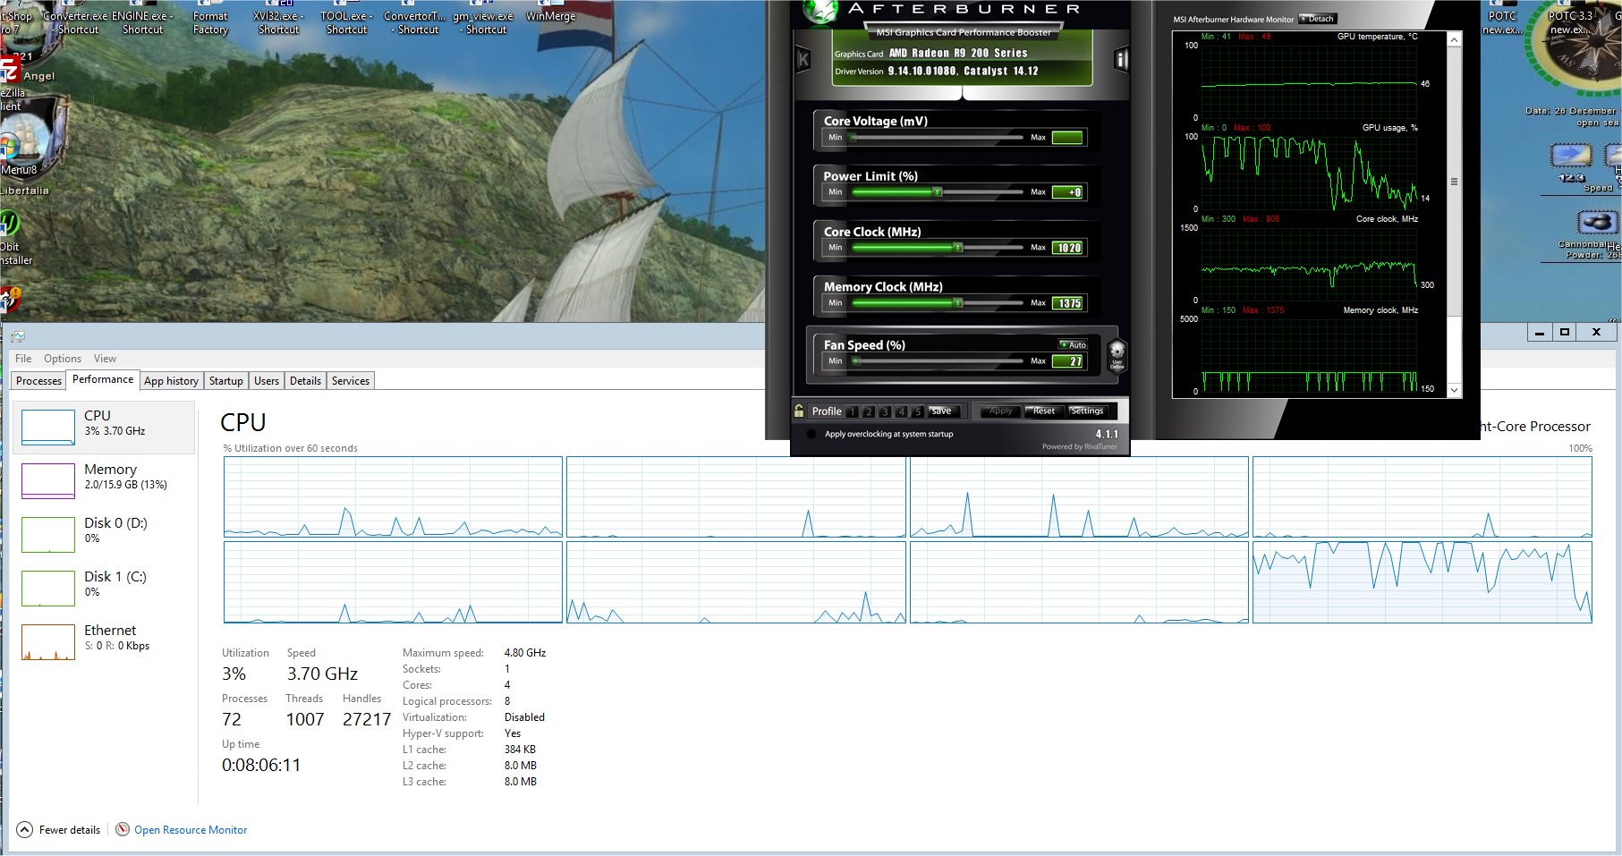Viewport: 1622px width, 856px height.
Task: Select Afterburner profile slot 4
Action: click(x=901, y=411)
